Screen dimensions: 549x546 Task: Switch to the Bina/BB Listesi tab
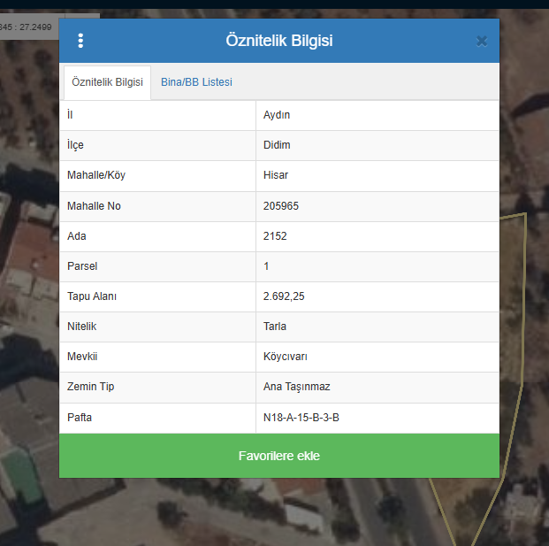coord(196,82)
